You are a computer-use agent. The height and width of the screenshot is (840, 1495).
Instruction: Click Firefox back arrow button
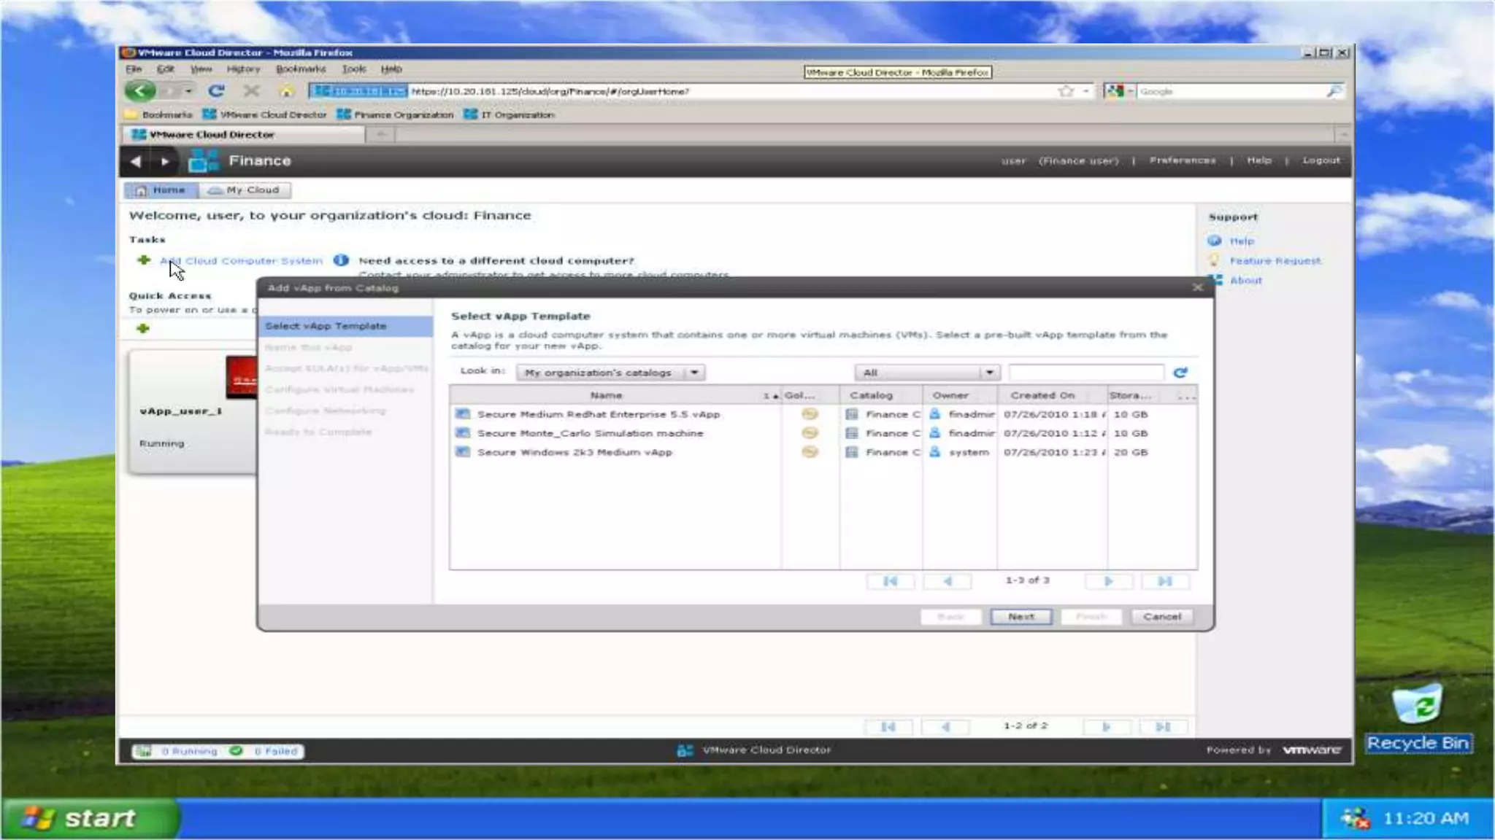pos(139,91)
